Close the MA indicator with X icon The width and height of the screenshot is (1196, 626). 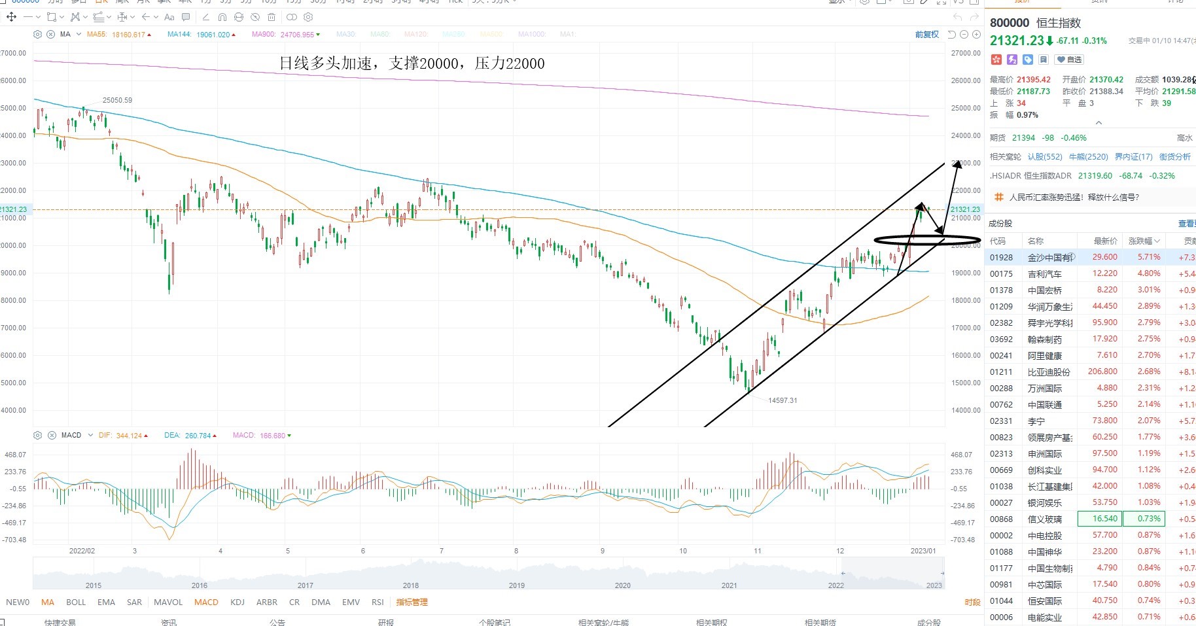[x=50, y=34]
